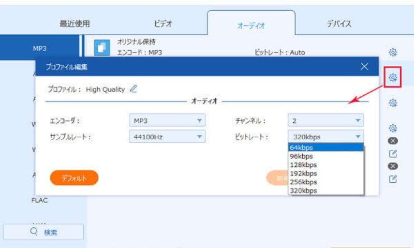Select FLAC format in sidebar
The image size is (414, 248).
[40, 200]
